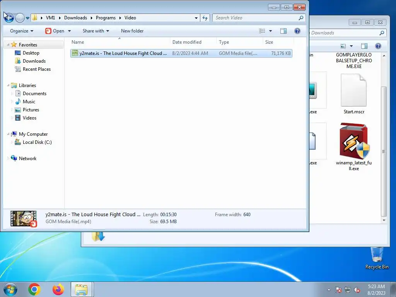Expand the arrow after VM1 breadcrumb
This screenshot has height=297, width=396.
[x=60, y=18]
